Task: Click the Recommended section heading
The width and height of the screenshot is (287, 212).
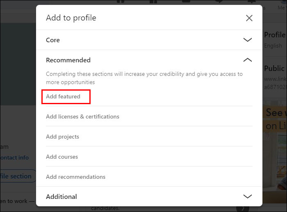Action: click(x=68, y=60)
